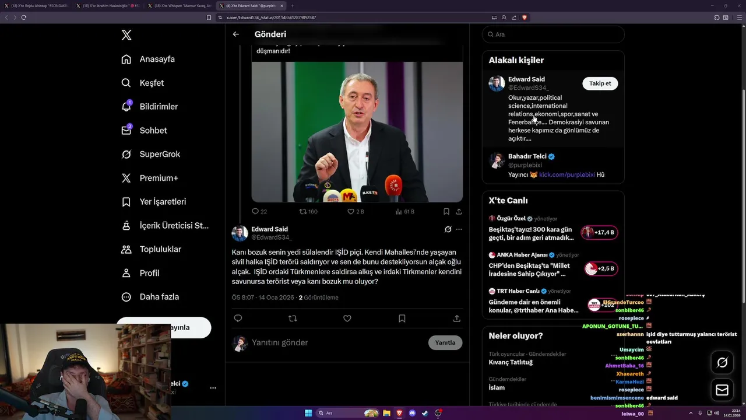Like Edward Said's post
746x420 pixels.
(347, 318)
